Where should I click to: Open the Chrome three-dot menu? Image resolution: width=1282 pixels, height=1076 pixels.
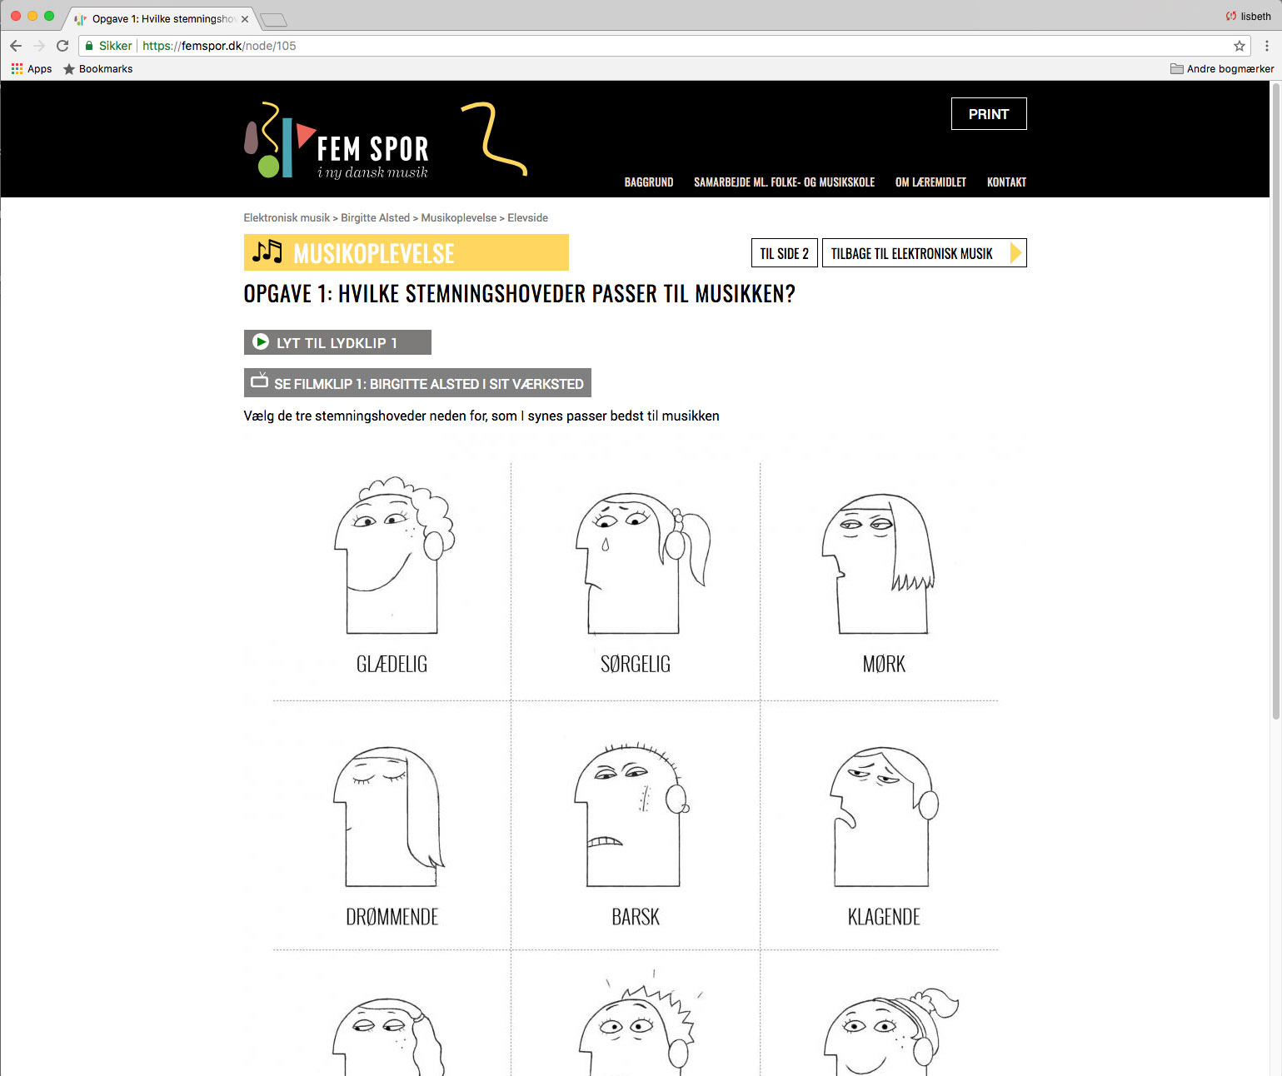pyautogui.click(x=1267, y=46)
